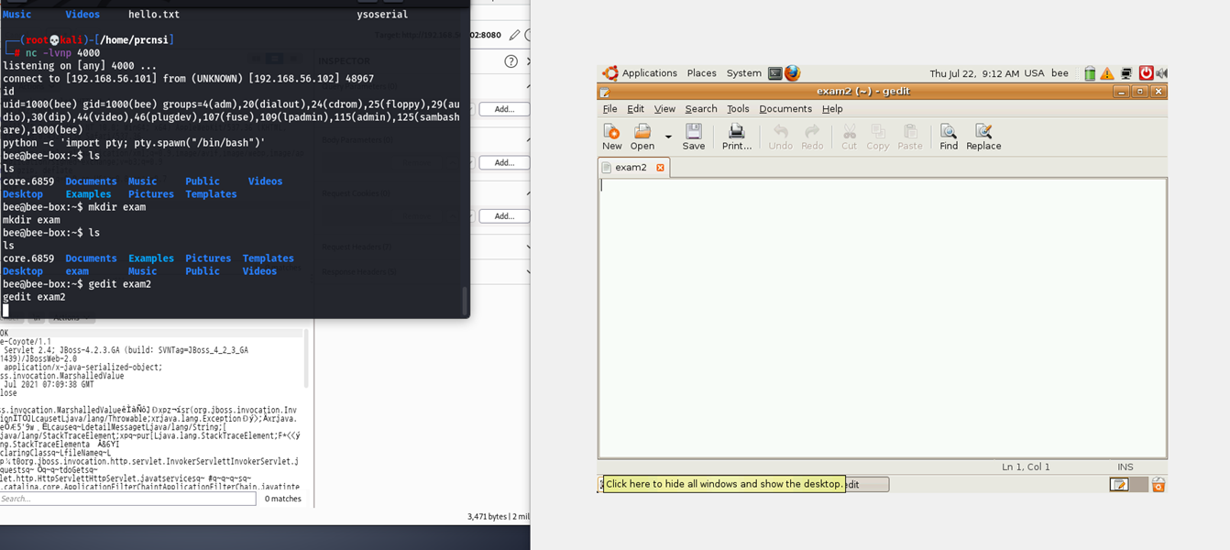
Task: Open gedit's Help menu
Action: [x=832, y=108]
